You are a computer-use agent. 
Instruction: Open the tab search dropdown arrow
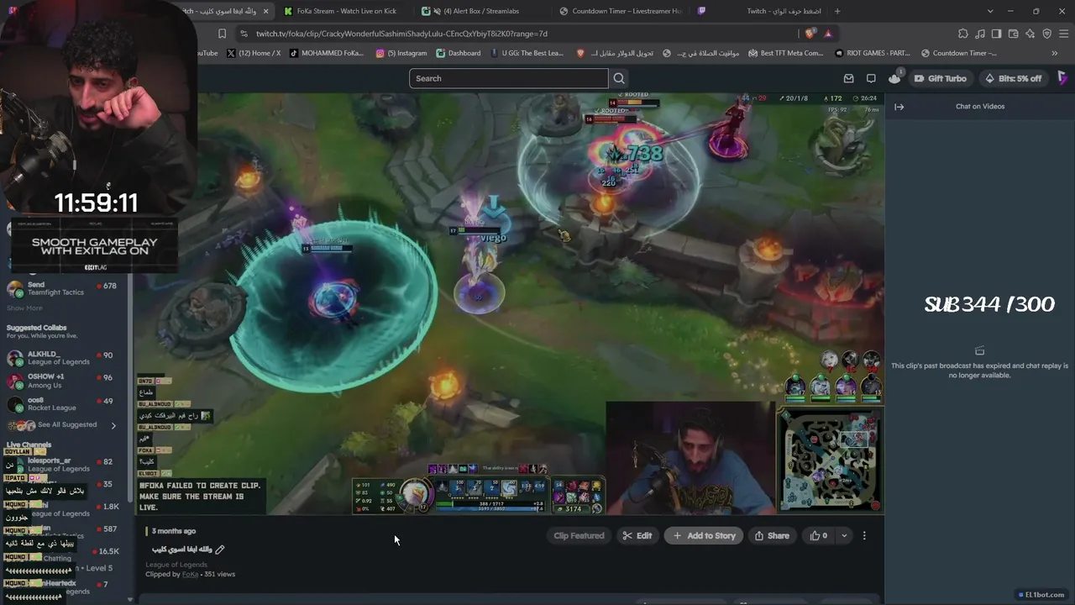pyautogui.click(x=990, y=11)
